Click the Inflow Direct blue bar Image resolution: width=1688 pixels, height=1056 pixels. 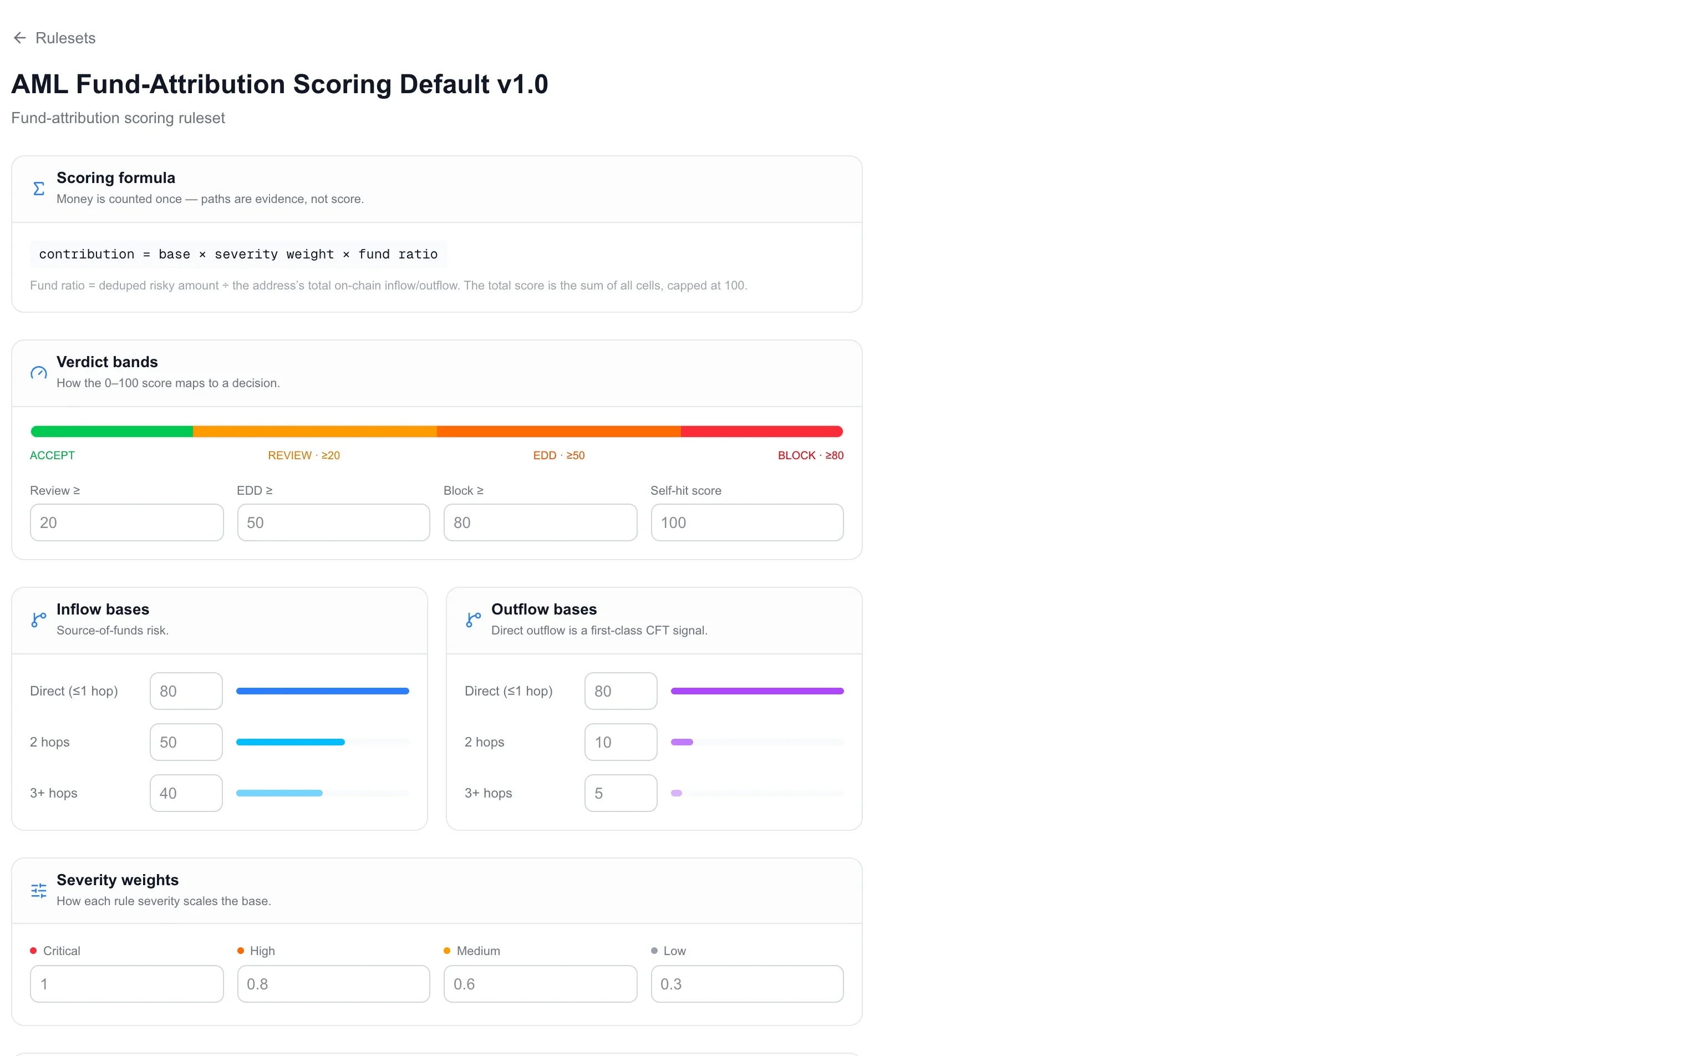click(x=323, y=691)
